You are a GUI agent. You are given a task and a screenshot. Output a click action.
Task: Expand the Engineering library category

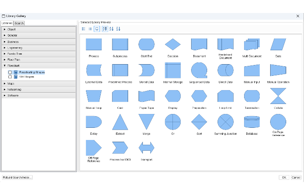tap(4, 48)
